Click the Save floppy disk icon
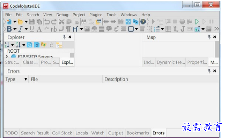This screenshot has height=138, width=225. click(32, 22)
